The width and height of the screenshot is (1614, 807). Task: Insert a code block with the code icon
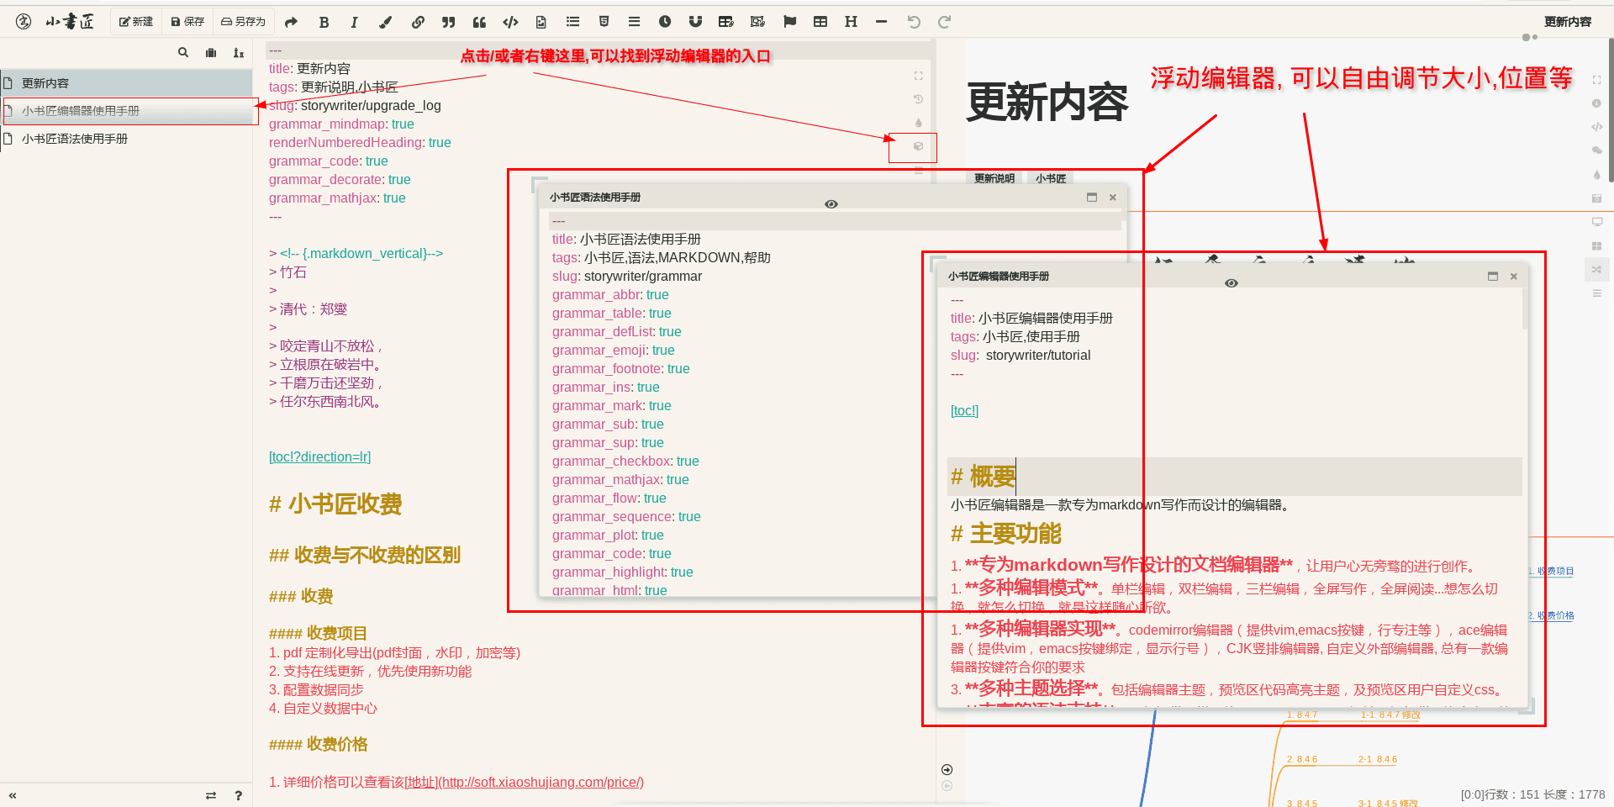[510, 23]
